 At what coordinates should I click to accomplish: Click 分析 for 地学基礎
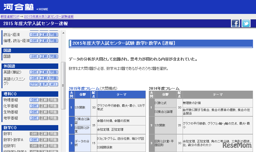point(34,118)
